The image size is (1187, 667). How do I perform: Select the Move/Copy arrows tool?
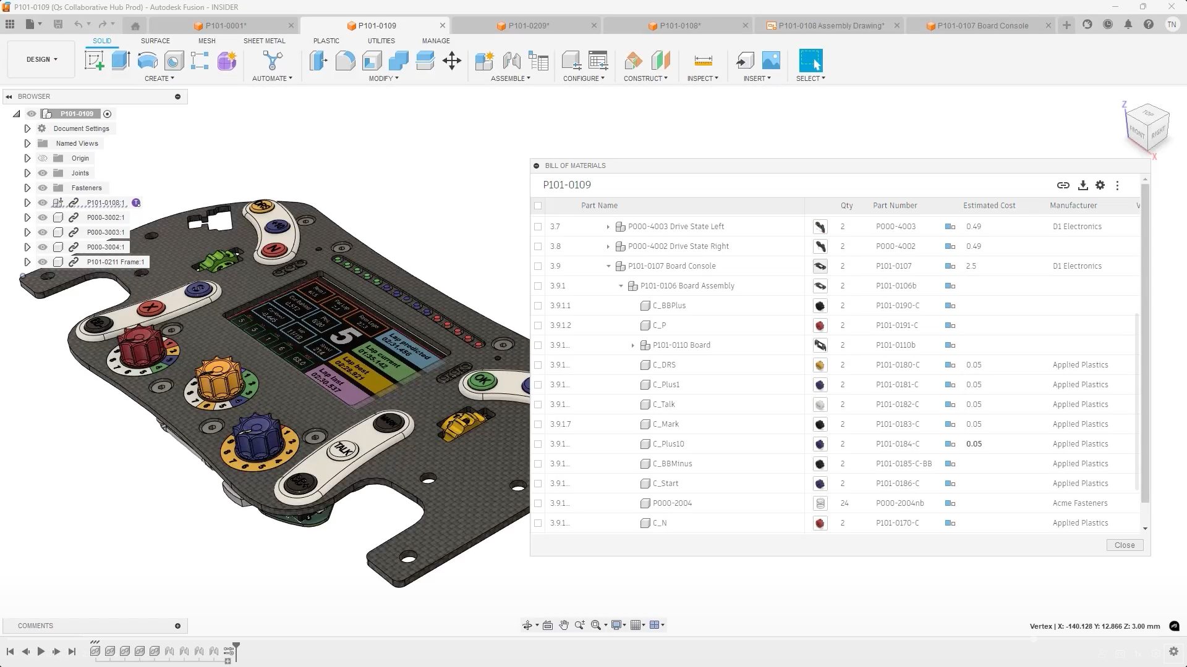tap(452, 61)
